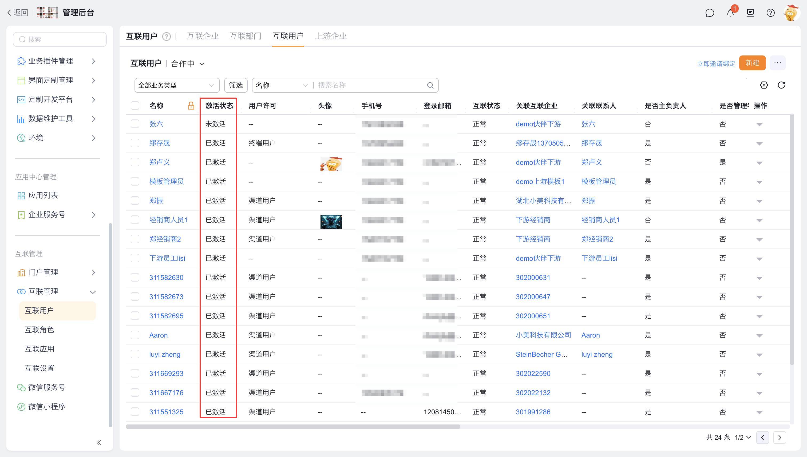Click the orange 新建 button
807x457 pixels.
pyautogui.click(x=752, y=63)
